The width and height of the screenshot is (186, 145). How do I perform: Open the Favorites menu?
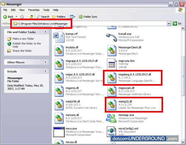click(34, 10)
